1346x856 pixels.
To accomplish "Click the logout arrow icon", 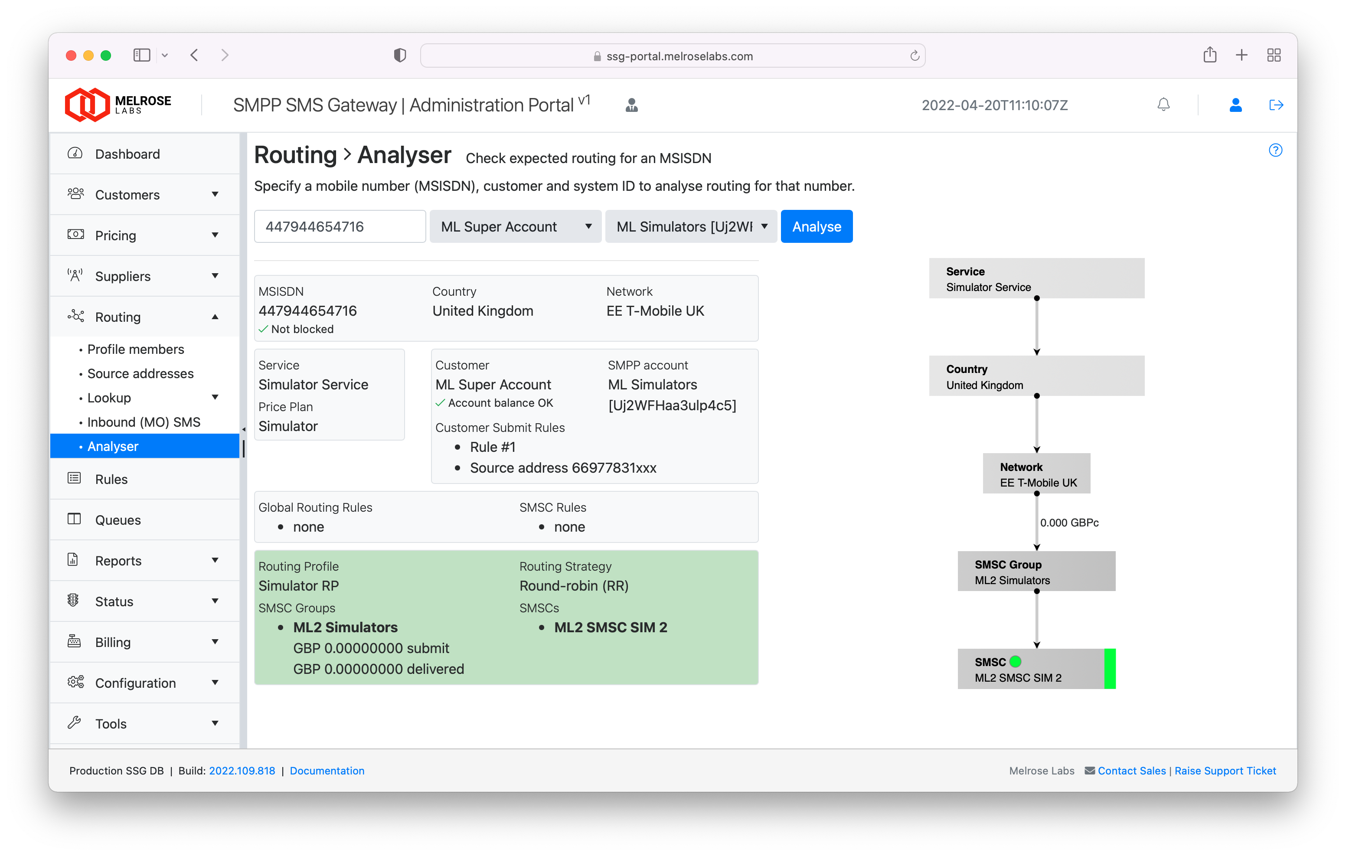I will point(1276,105).
